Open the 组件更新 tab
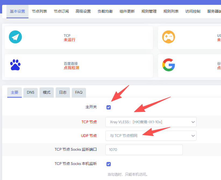The image size is (221, 180). [127, 11]
